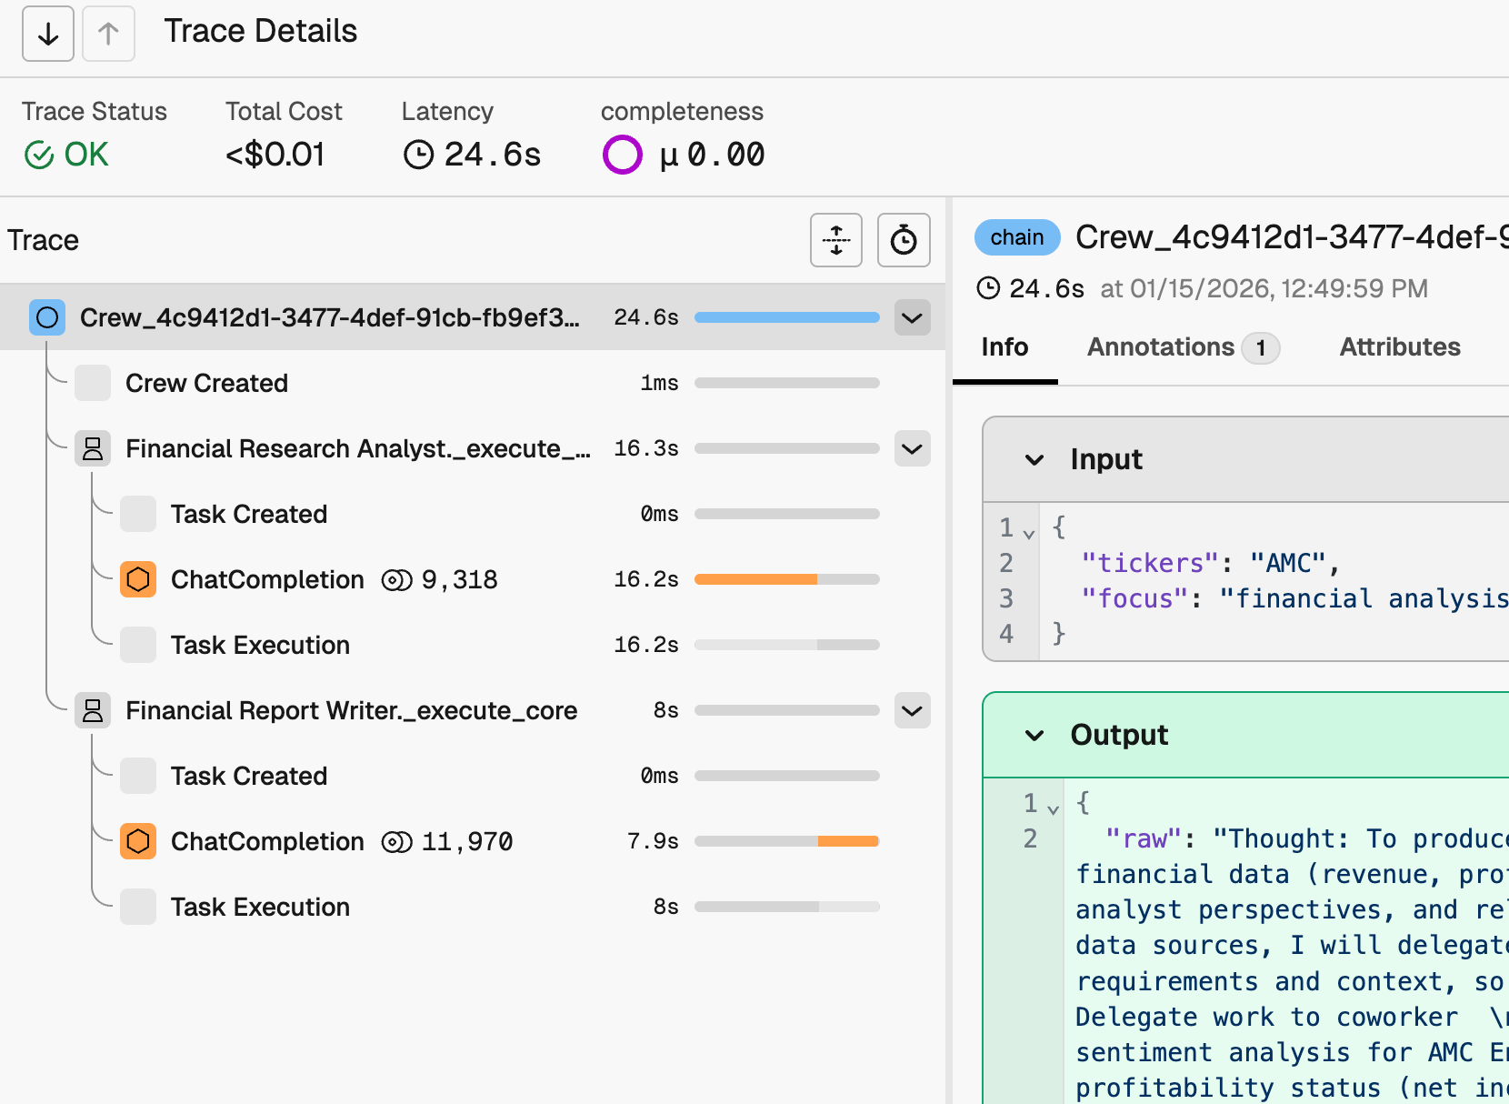Collapse the Input section
Image resolution: width=1509 pixels, height=1104 pixels.
pyautogui.click(x=1034, y=459)
